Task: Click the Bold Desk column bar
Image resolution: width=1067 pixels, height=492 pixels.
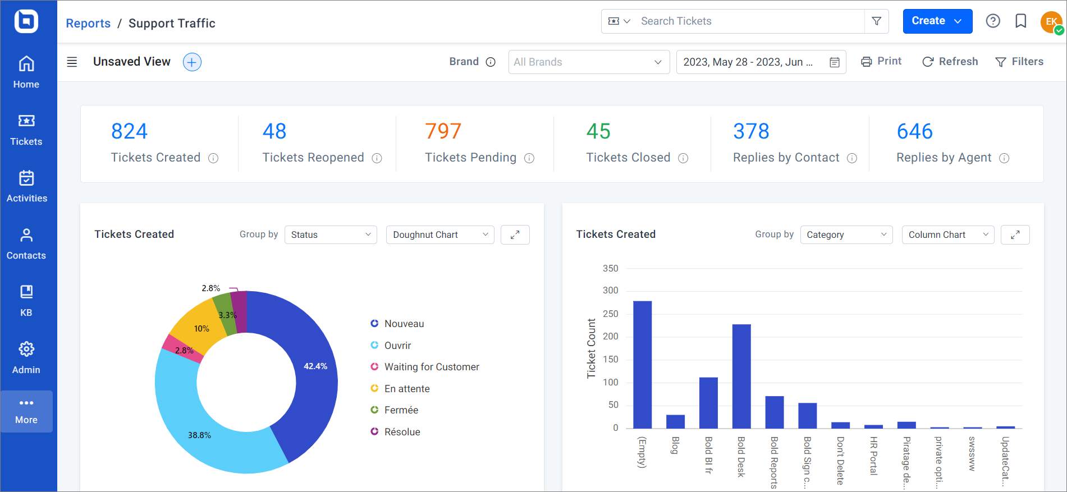Action: pyautogui.click(x=741, y=376)
